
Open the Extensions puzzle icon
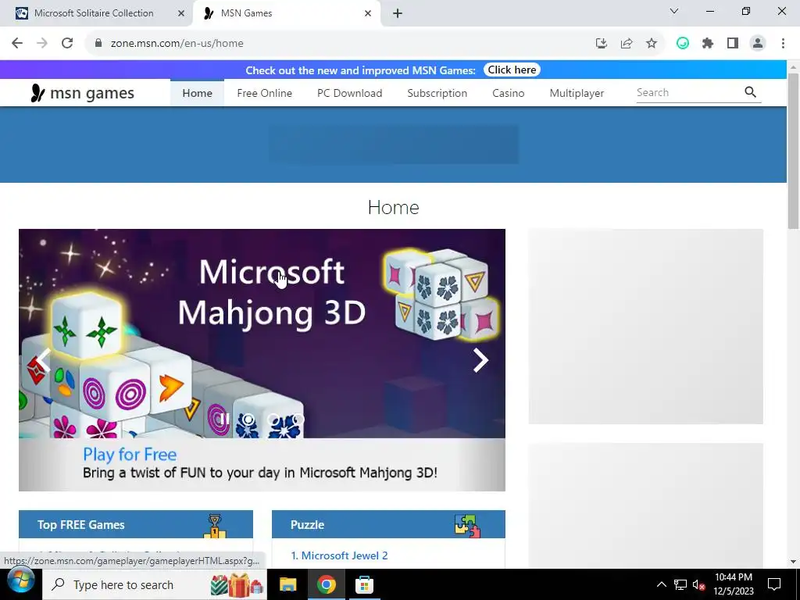pos(708,44)
